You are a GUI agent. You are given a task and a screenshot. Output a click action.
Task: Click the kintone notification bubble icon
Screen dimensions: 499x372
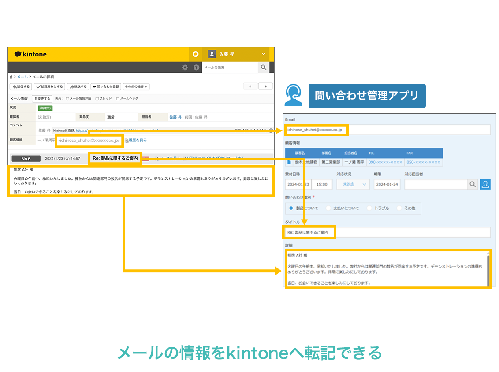point(195,54)
